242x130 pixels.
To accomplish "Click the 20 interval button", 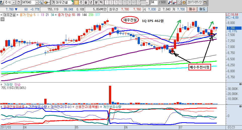I will point(125,2).
